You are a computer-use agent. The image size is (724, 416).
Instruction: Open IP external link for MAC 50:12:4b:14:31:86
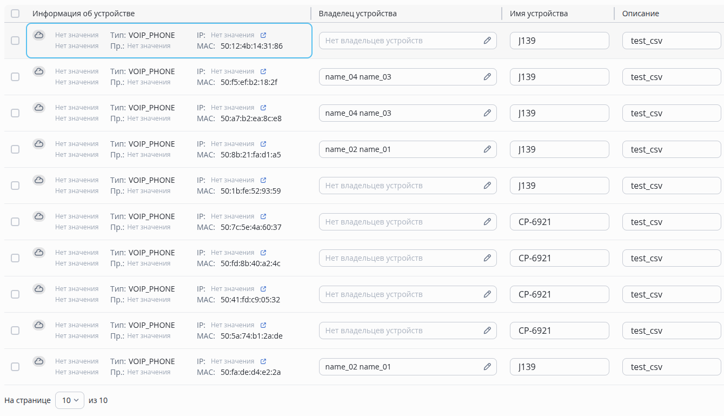point(263,35)
